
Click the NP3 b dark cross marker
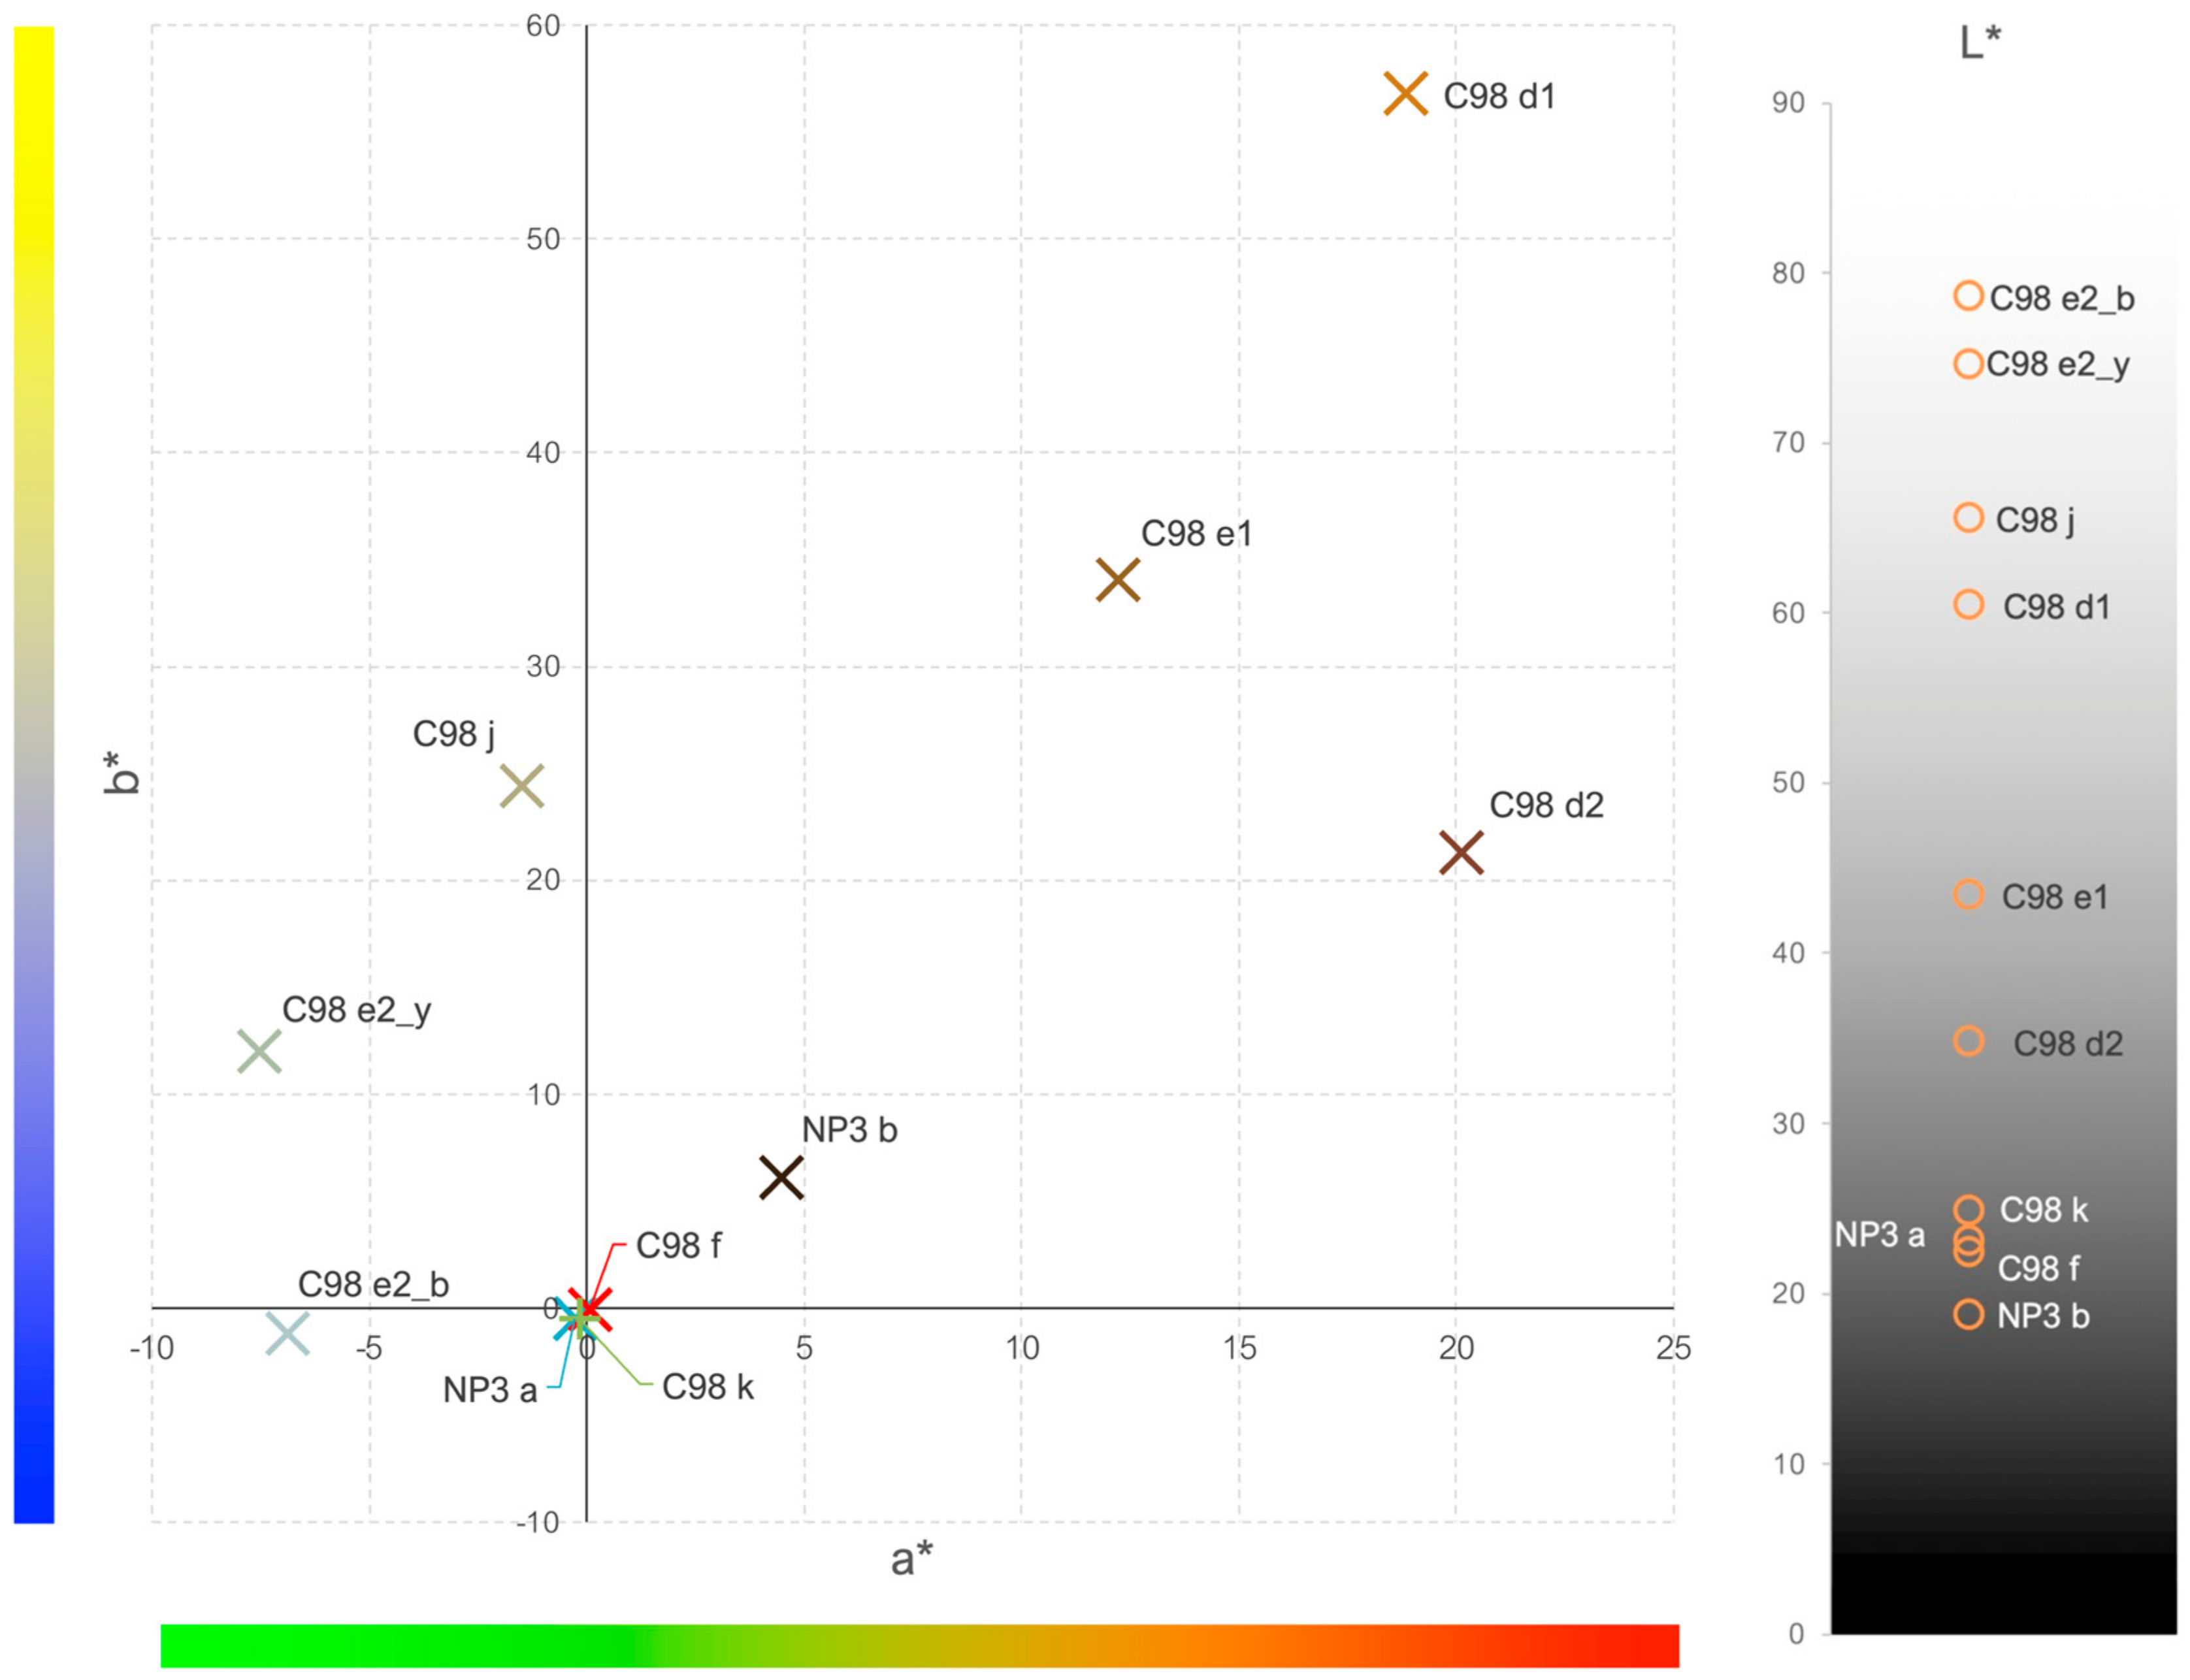(x=781, y=1177)
